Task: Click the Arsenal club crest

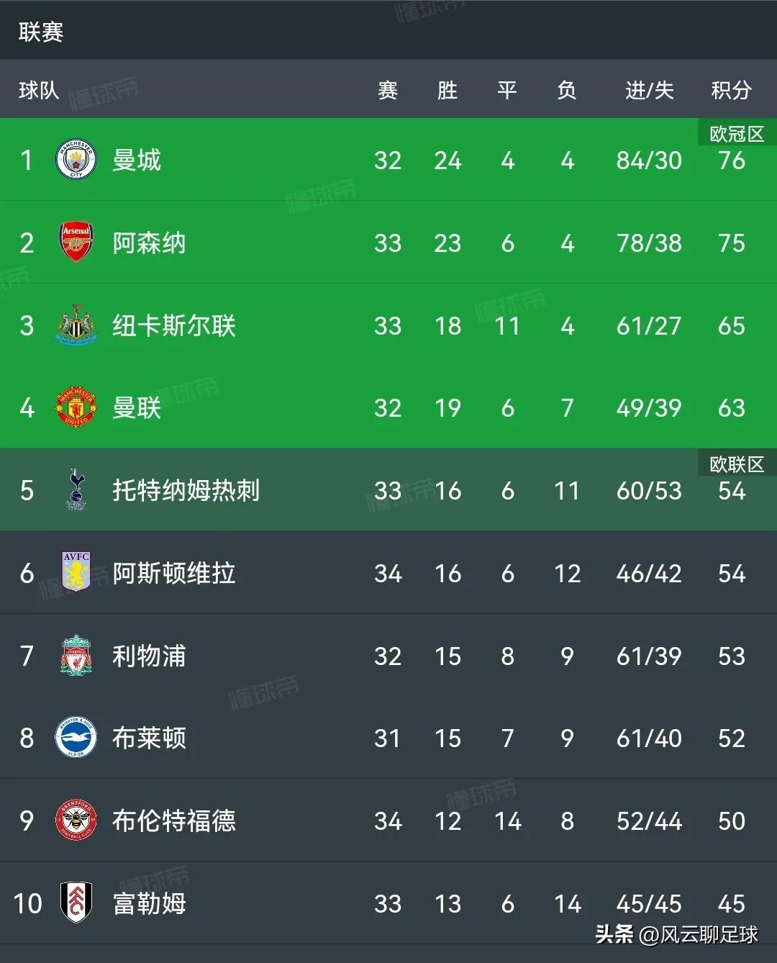Action: click(x=76, y=243)
